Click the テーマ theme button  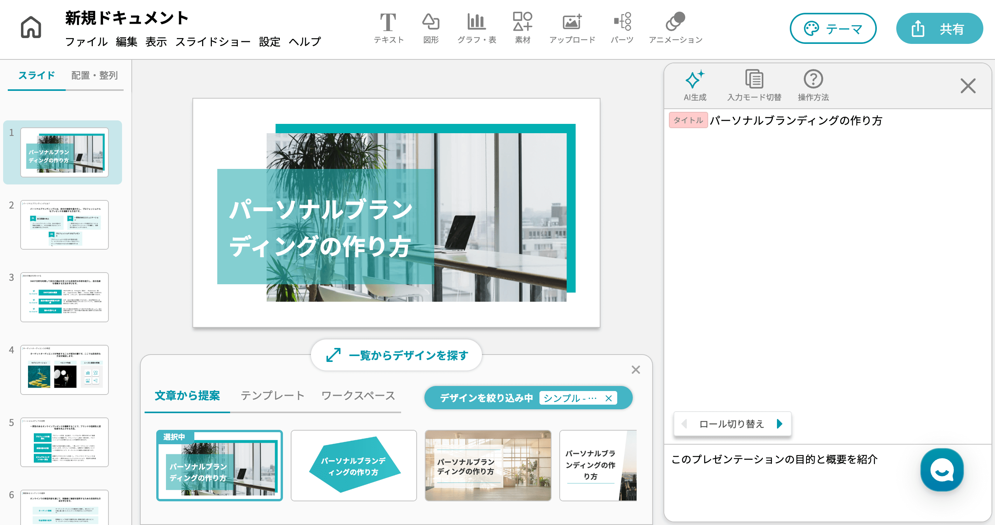pos(833,28)
